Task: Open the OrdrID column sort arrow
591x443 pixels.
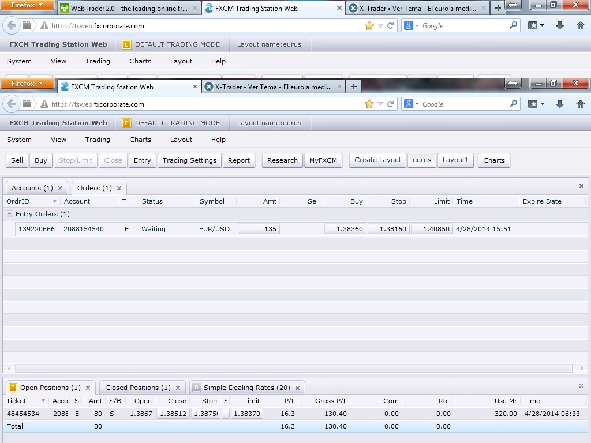Action: 55,201
